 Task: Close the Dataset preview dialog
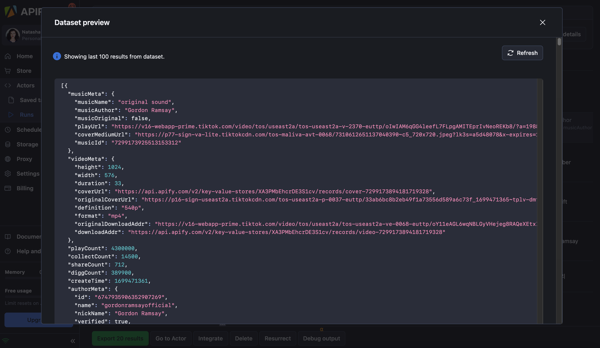[542, 22]
